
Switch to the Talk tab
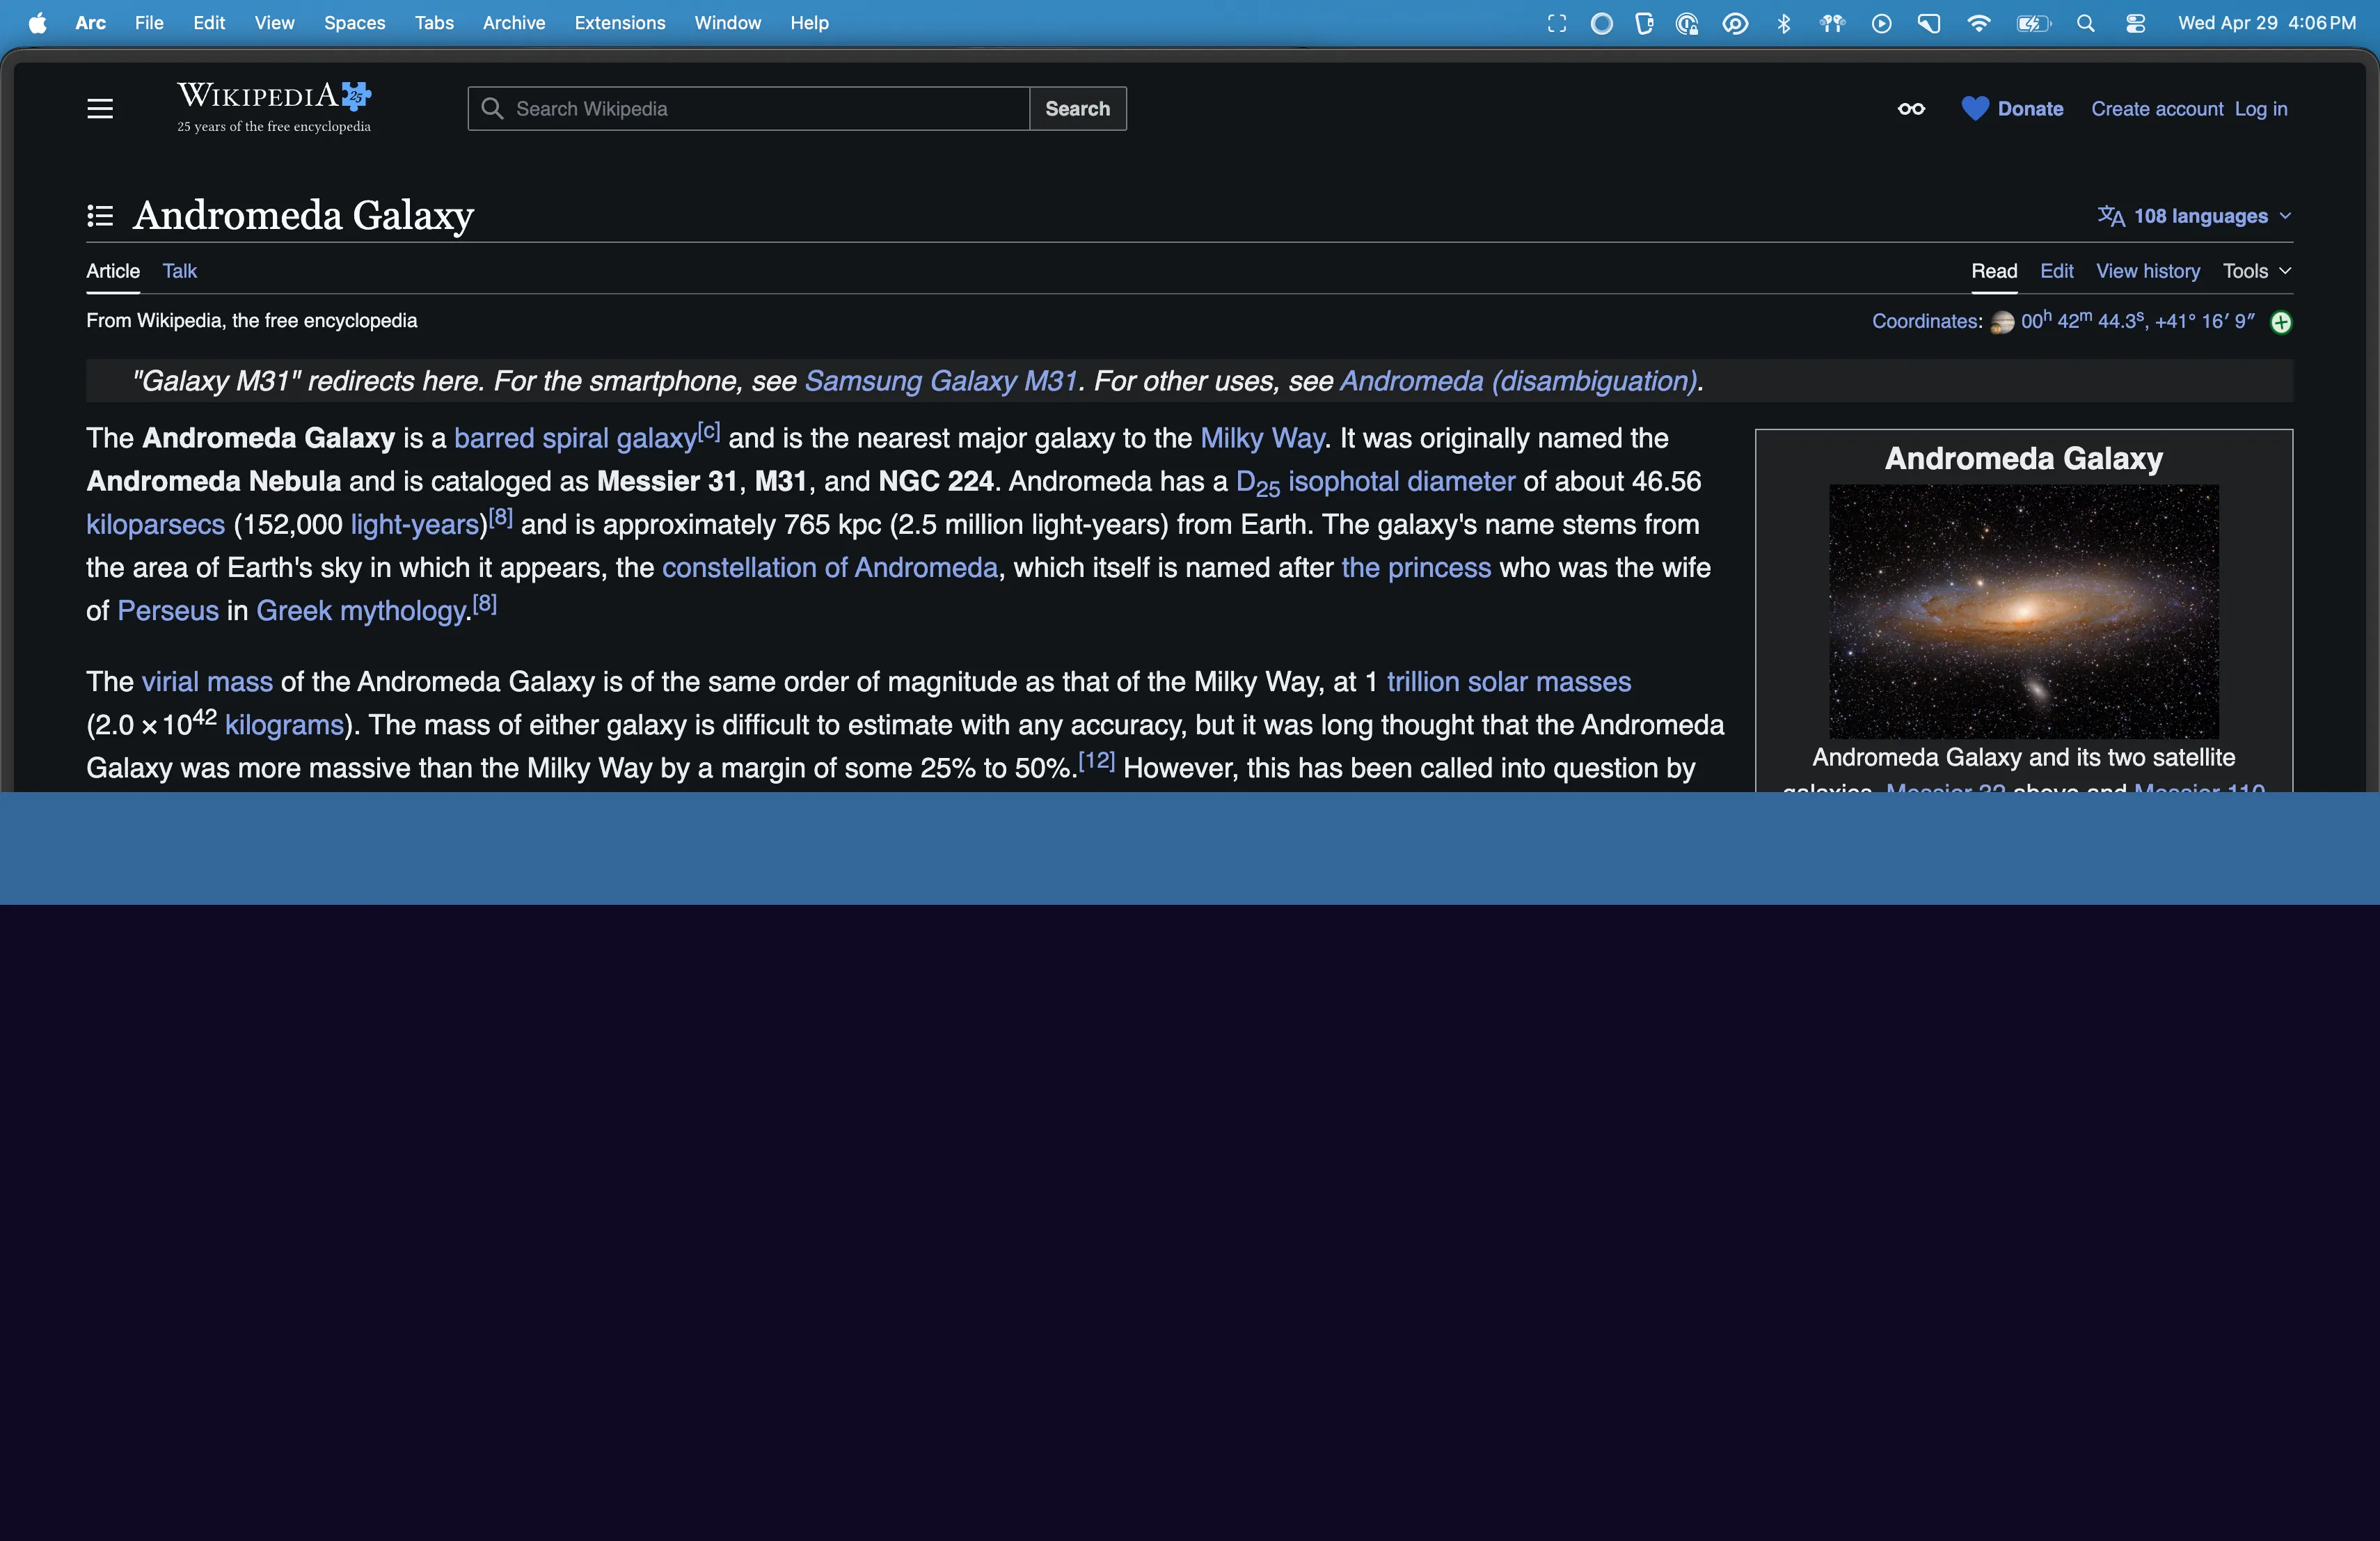[x=180, y=271]
